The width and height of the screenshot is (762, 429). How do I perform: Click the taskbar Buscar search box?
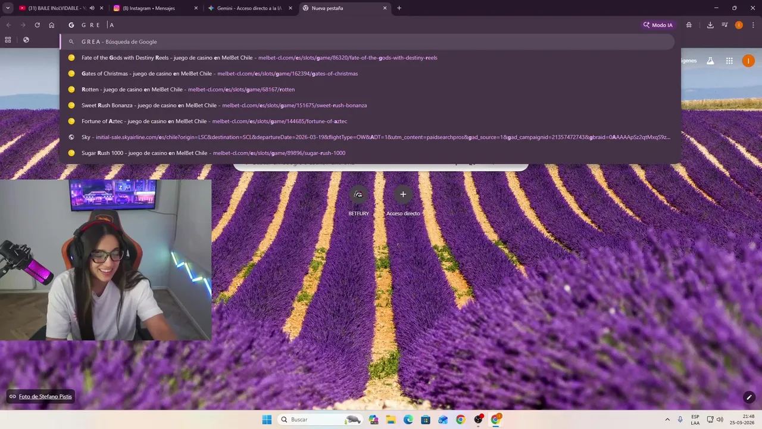pos(320,419)
